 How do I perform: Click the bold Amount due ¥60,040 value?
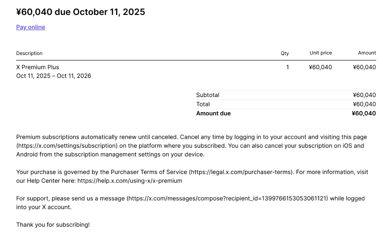(x=364, y=114)
